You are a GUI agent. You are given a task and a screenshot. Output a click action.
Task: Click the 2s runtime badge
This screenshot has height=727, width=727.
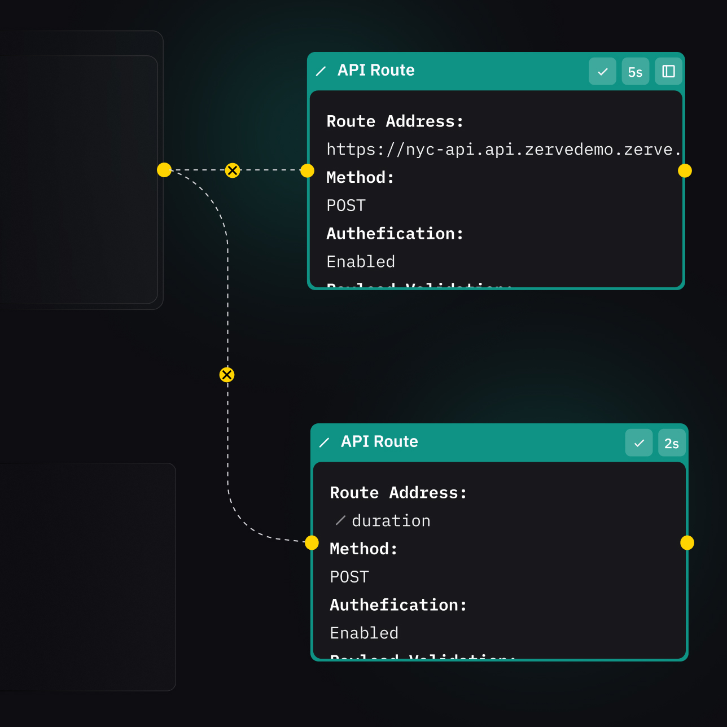click(672, 443)
